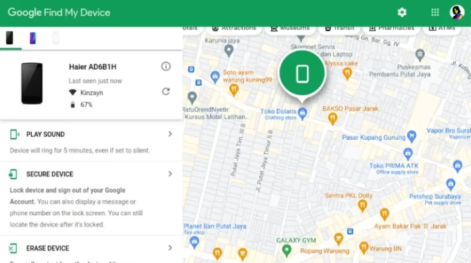Click the Toko Dolaris store marker
This screenshot has height=263, width=471.
[302, 113]
